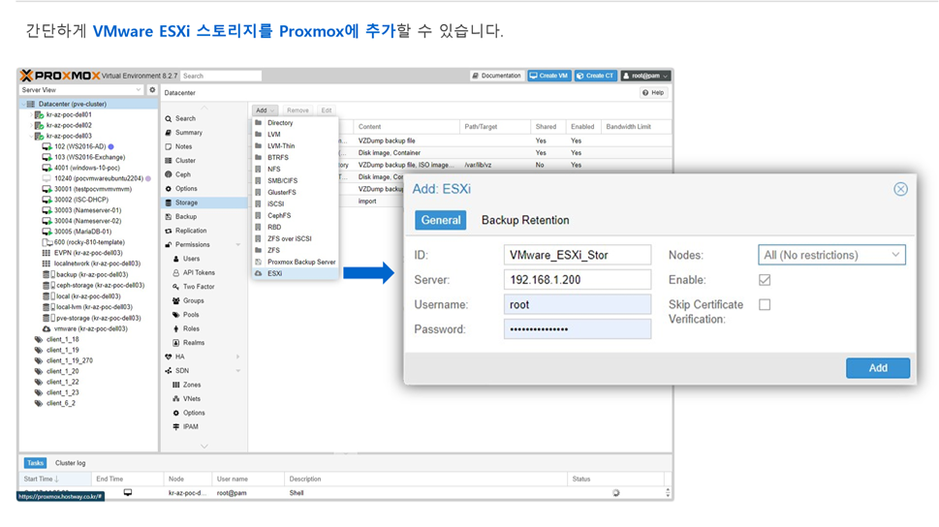Open the IPAM panel

point(186,427)
